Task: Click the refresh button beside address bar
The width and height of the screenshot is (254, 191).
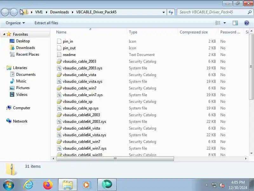Action: (171, 12)
